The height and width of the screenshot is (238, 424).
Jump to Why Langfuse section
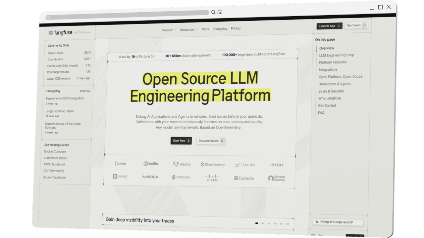pos(330,98)
